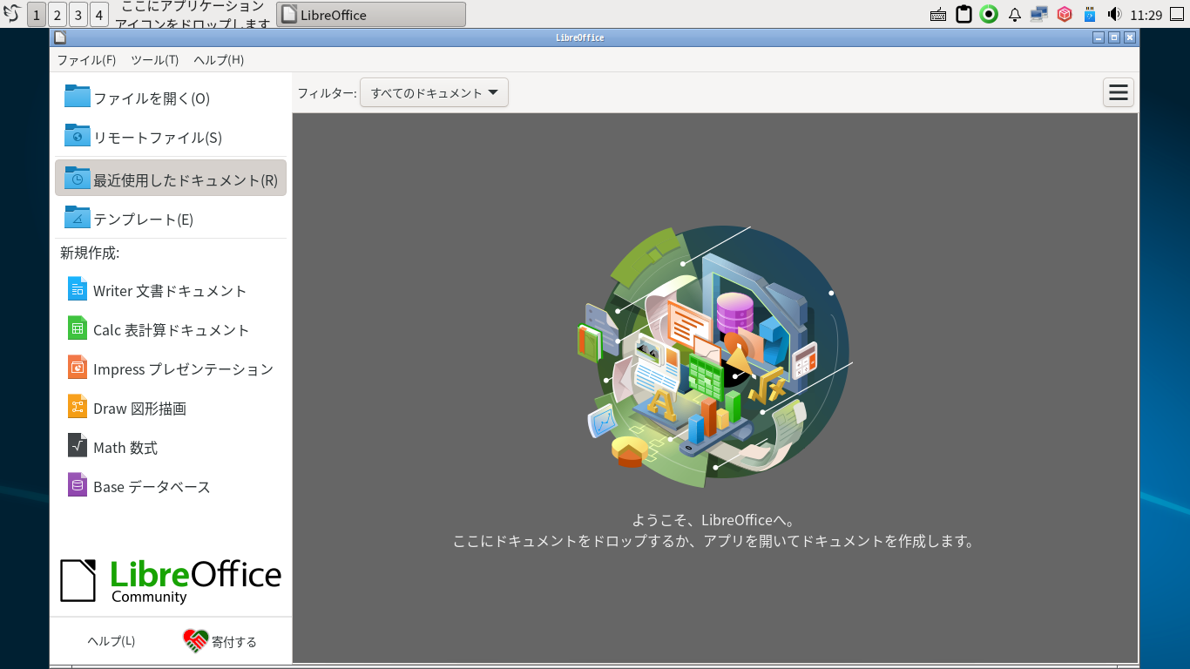Viewport: 1190px width, 669px height.
Task: Click the ヘルプ(L) button at sidebar bottom
Action: 111,641
